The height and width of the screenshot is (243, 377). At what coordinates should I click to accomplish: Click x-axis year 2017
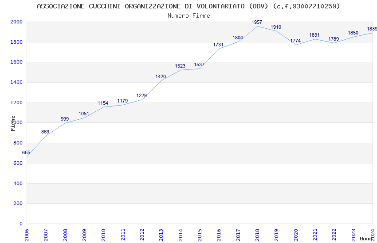[238, 235]
